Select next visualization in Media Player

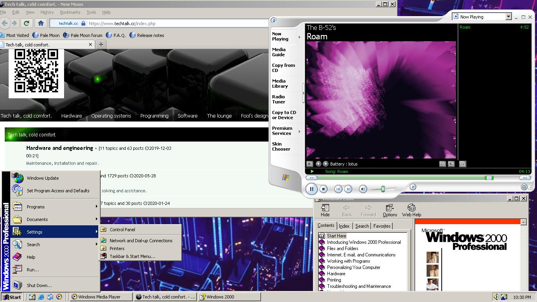click(x=326, y=164)
